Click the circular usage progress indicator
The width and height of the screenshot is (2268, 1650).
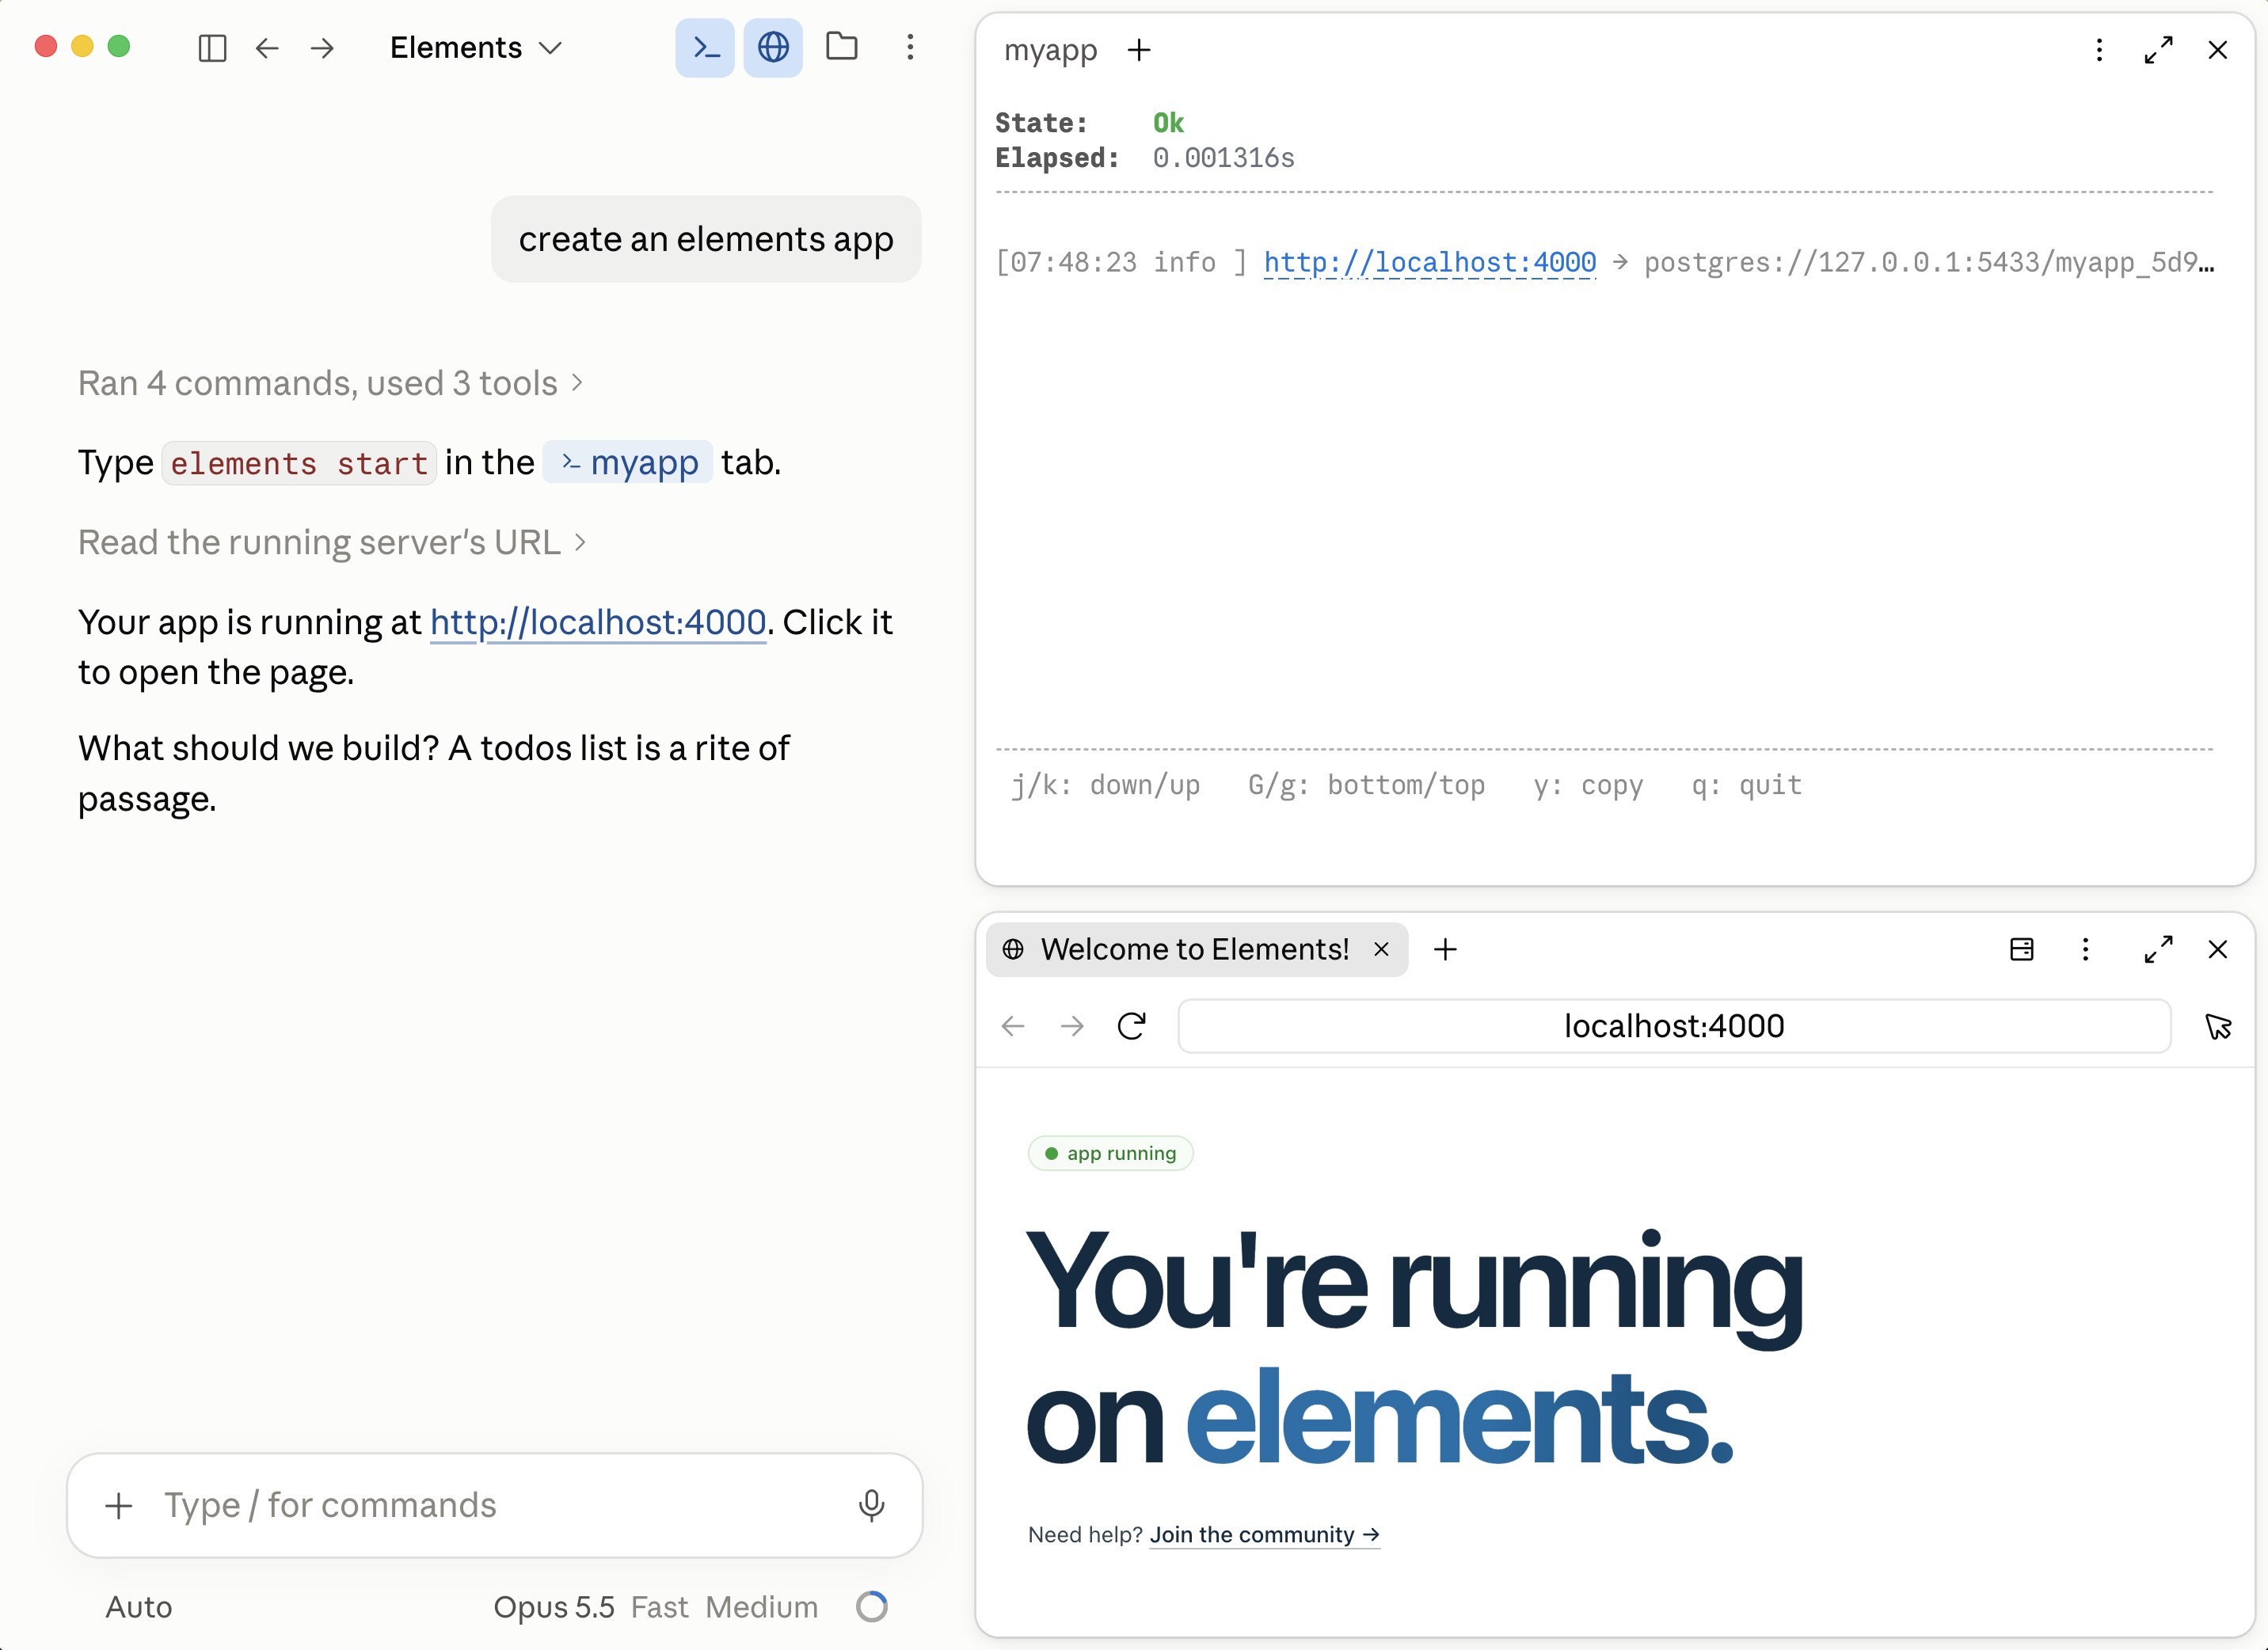pos(872,1606)
